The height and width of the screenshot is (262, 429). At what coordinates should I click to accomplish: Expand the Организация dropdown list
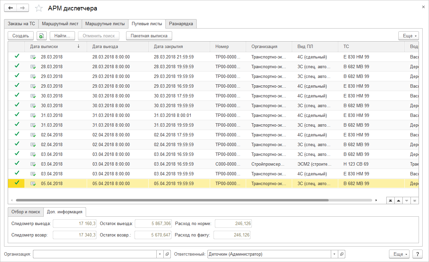pos(160,254)
